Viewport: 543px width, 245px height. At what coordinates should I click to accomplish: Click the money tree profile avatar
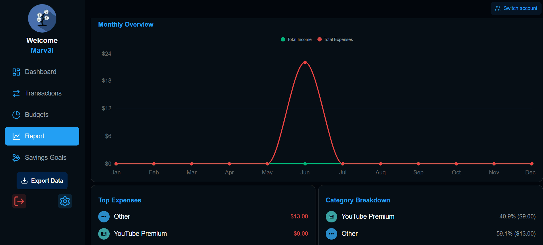pyautogui.click(x=42, y=18)
